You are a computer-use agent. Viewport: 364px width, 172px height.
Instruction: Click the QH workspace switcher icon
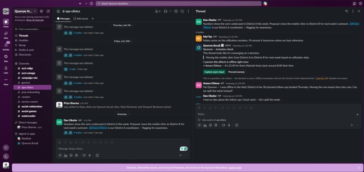click(x=6, y=11)
